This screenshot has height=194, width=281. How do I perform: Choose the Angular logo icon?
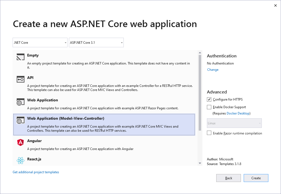pos(21,142)
